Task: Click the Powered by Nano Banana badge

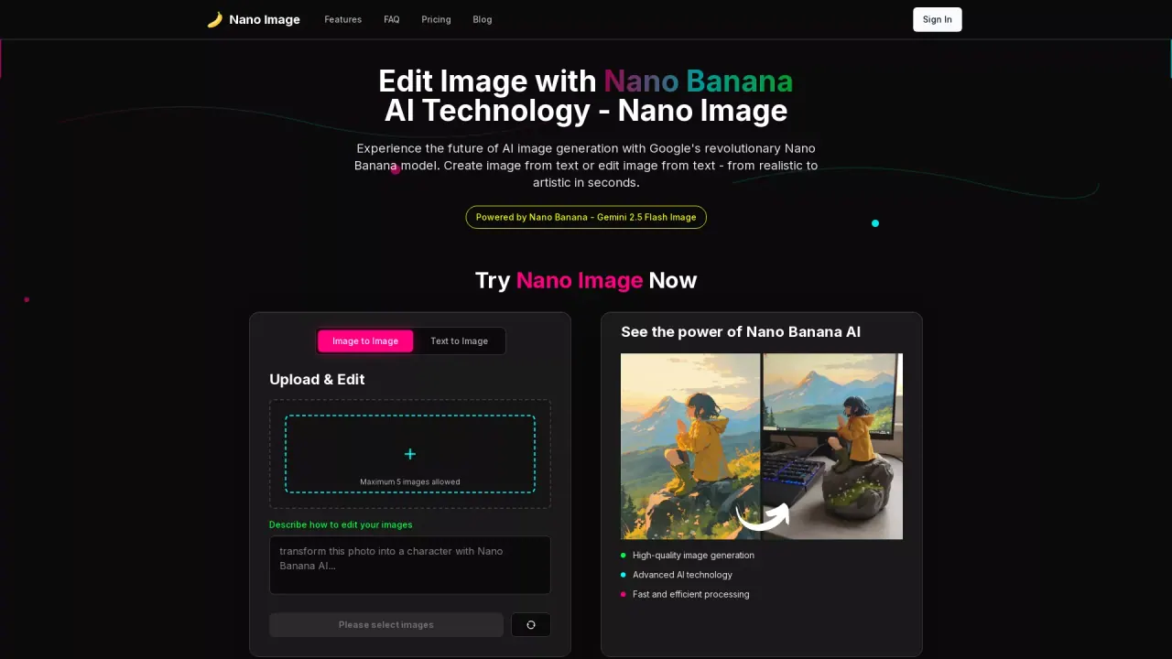Action: [586, 217]
